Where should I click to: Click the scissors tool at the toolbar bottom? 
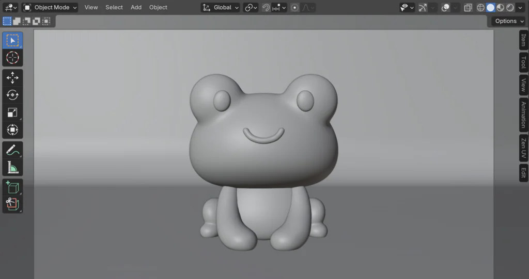(x=12, y=204)
